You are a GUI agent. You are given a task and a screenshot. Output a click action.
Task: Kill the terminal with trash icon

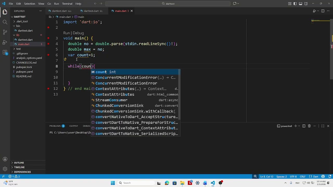pyautogui.click(x=309, y=126)
